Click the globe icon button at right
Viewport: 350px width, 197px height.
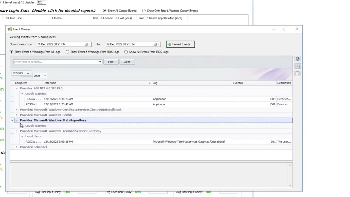pos(297,59)
